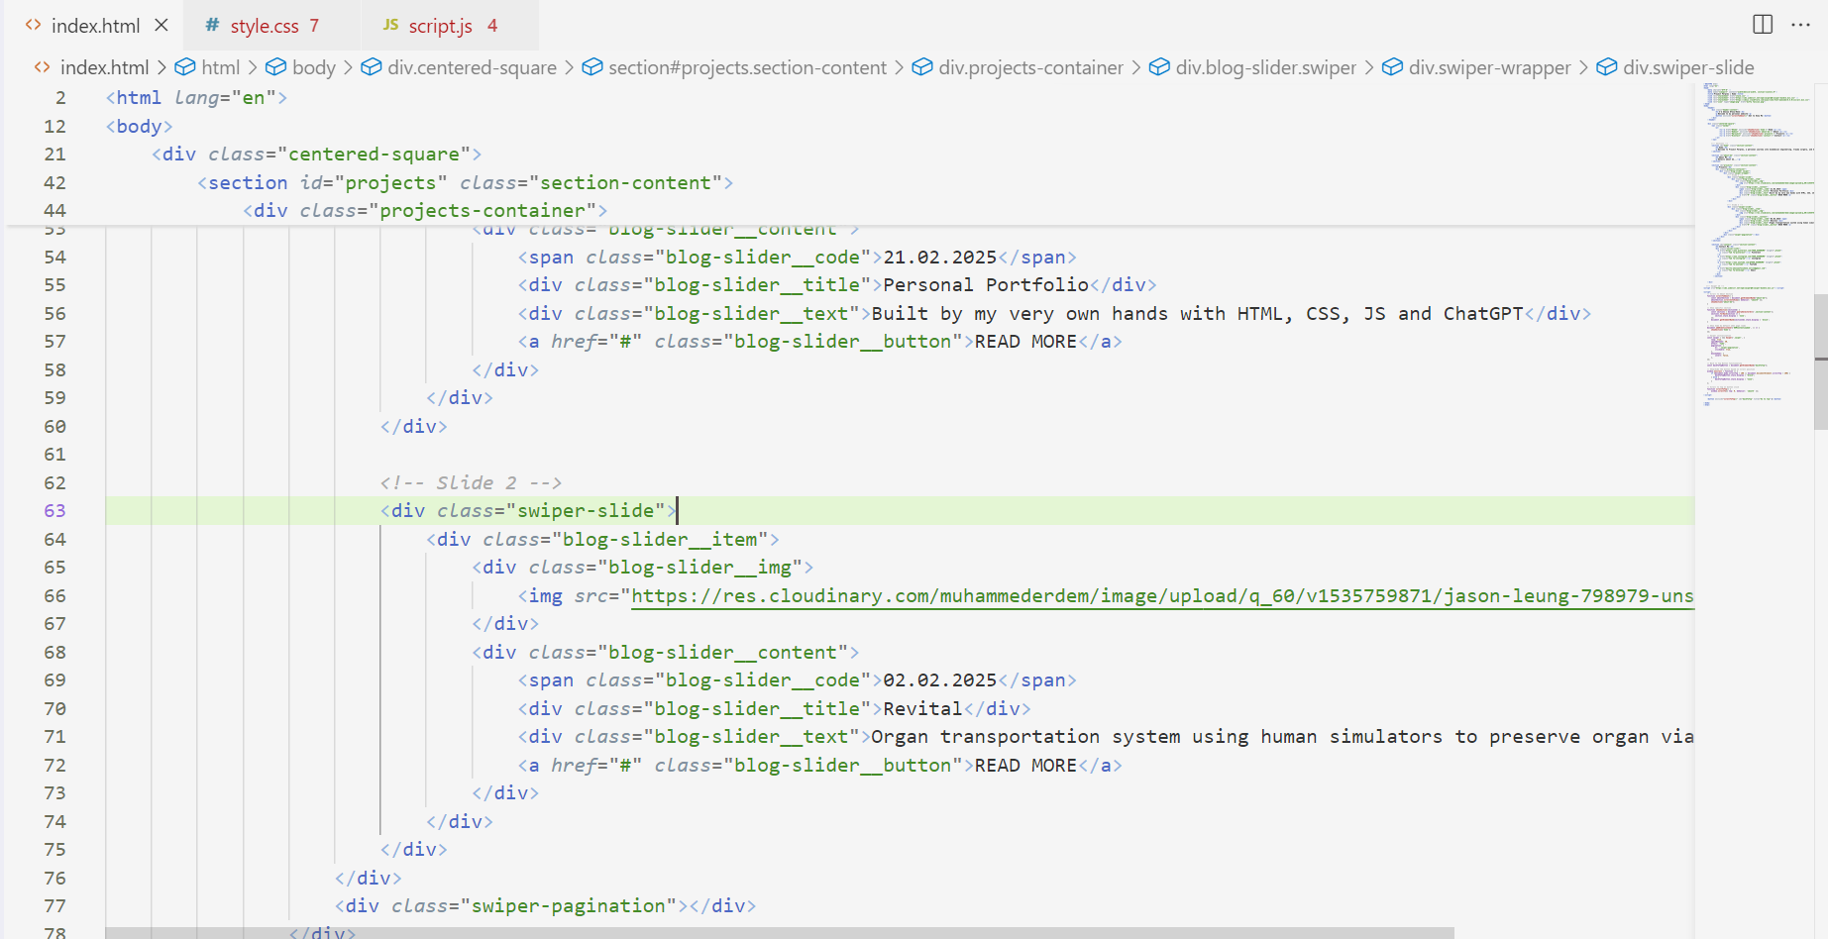The width and height of the screenshot is (1828, 939).
Task: Click the Slide 2 comment
Action: (471, 482)
